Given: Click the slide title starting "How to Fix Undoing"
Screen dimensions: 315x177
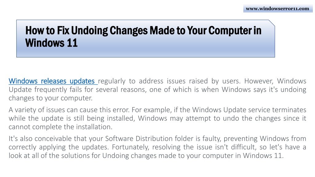Looking at the screenshot, I should pos(143,31).
